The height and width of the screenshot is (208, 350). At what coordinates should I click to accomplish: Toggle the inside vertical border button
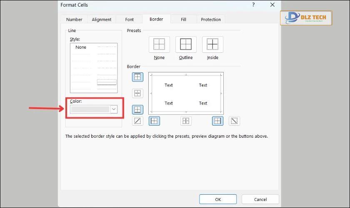186,121
